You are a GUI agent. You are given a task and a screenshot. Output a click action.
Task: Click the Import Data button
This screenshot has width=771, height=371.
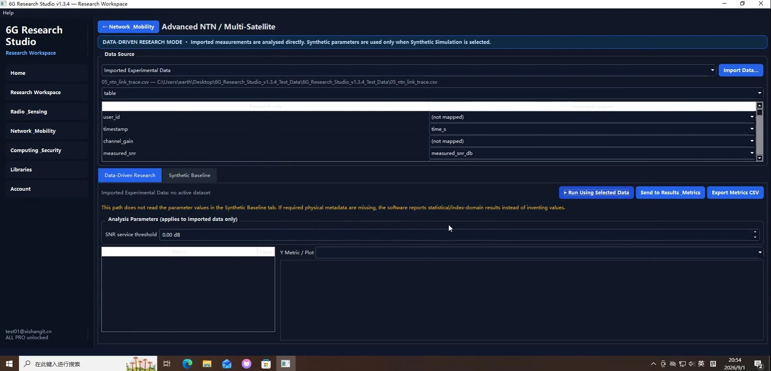click(741, 70)
